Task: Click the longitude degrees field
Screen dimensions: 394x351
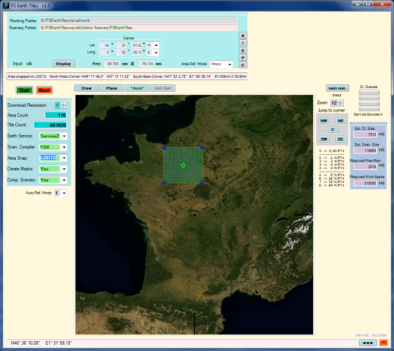Action: tap(105, 53)
